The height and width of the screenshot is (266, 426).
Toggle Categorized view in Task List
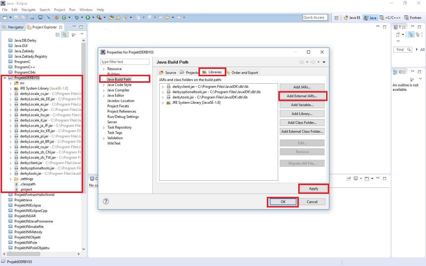point(411,35)
